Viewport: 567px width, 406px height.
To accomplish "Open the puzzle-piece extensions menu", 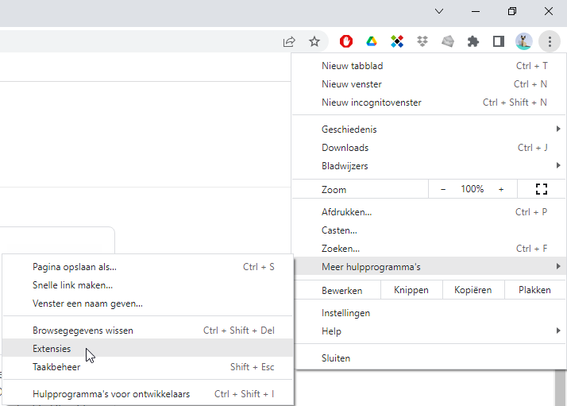I will (x=473, y=41).
